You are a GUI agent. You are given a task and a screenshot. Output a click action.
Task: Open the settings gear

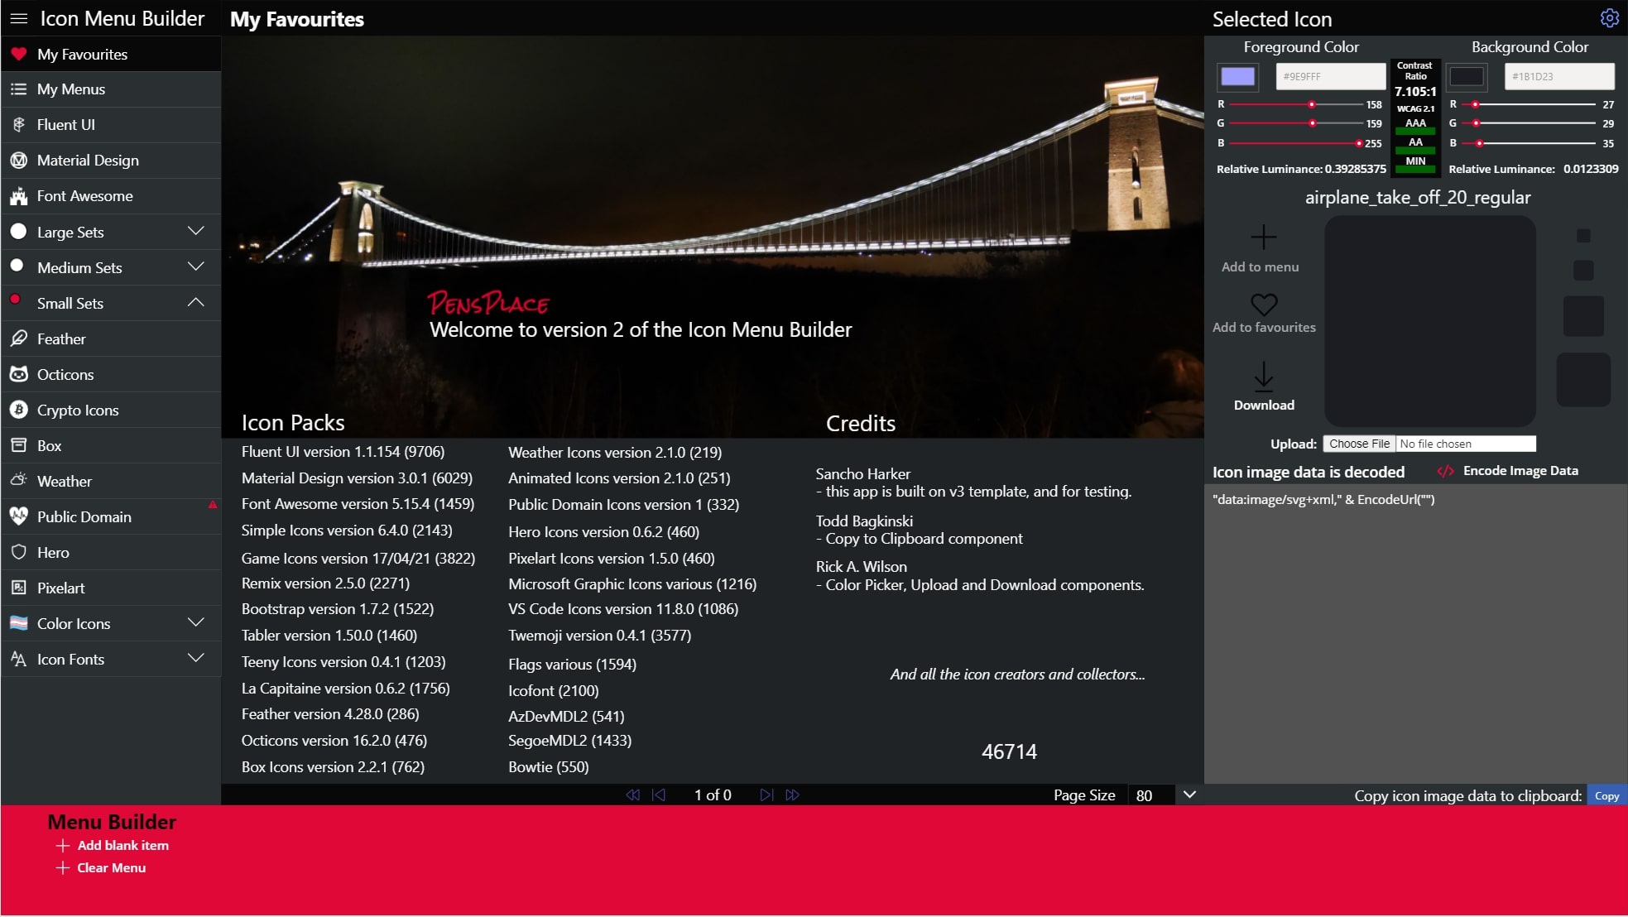(1609, 17)
